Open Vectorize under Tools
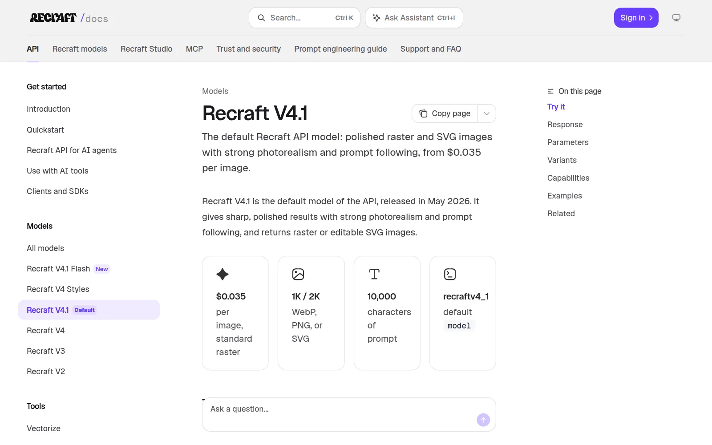 click(x=44, y=429)
